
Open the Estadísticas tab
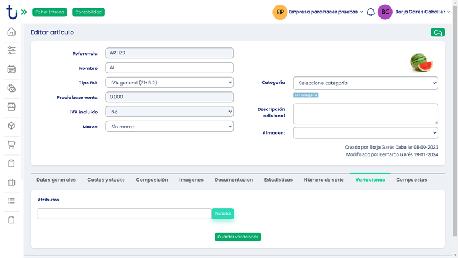click(x=278, y=180)
